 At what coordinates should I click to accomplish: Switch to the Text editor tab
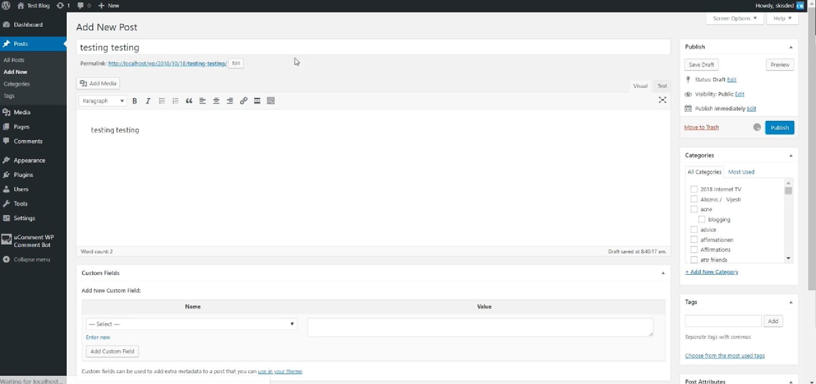pyautogui.click(x=662, y=86)
